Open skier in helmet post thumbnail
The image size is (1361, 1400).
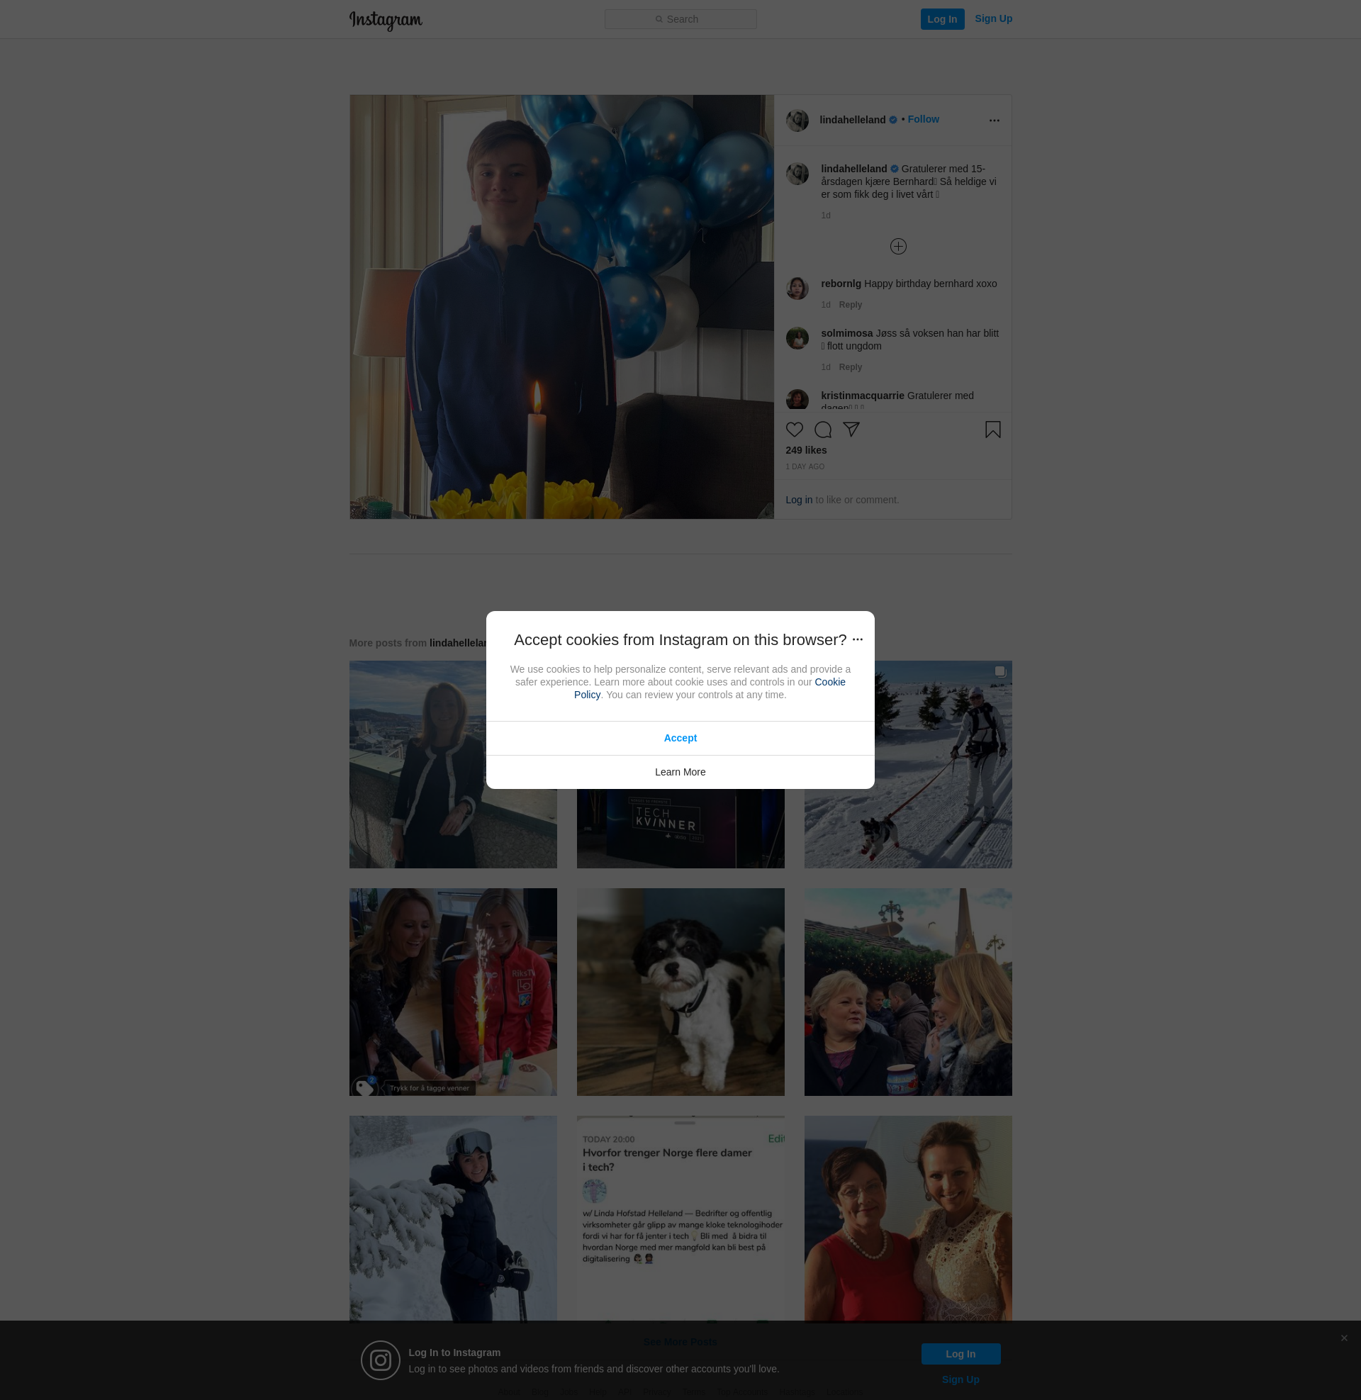click(452, 1219)
